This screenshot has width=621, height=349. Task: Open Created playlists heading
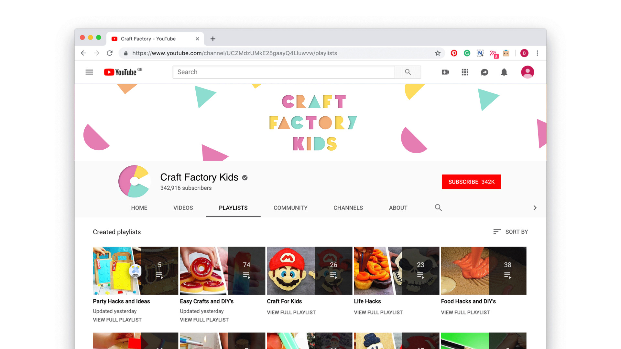coord(117,232)
